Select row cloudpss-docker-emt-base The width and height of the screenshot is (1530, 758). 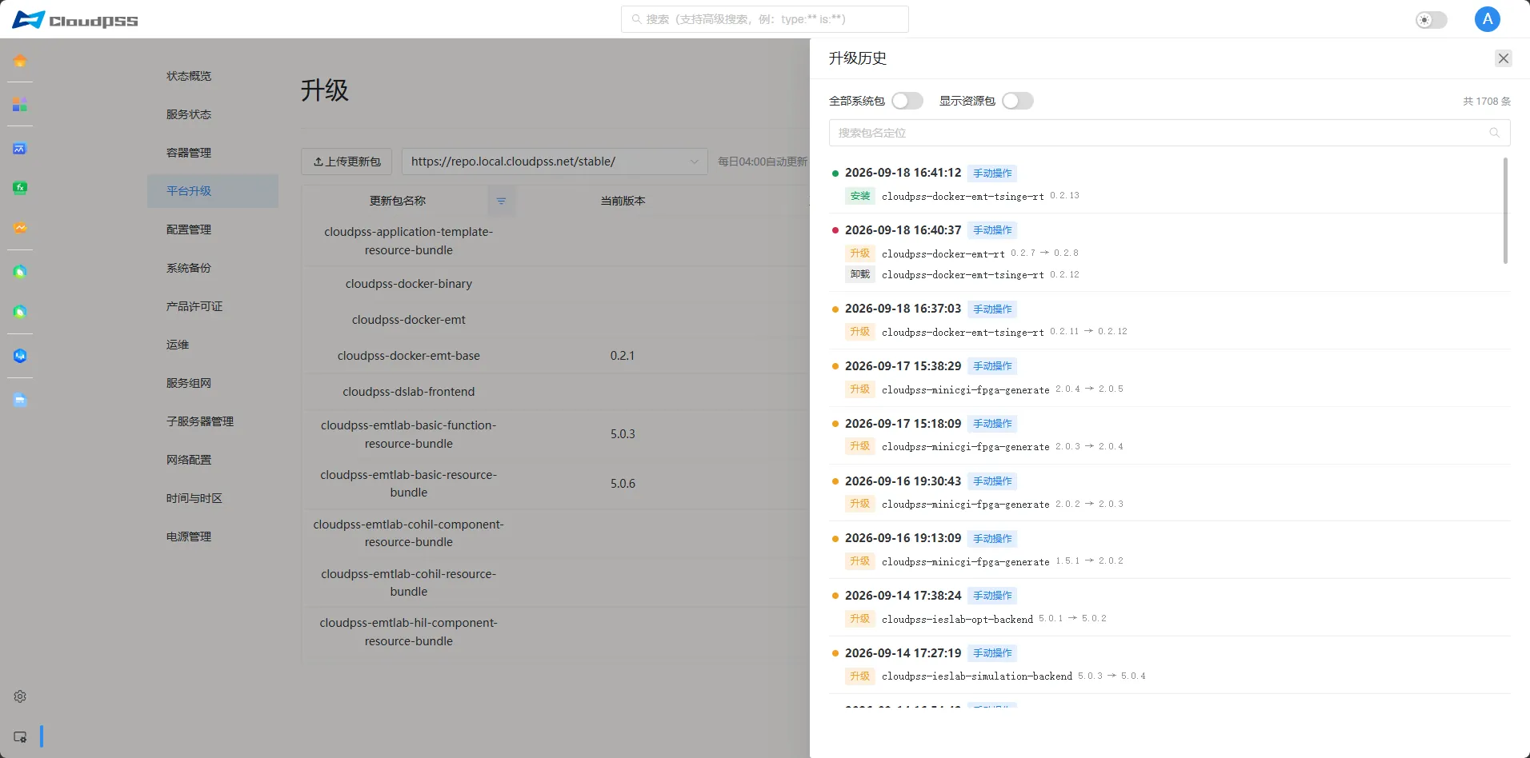pos(555,356)
